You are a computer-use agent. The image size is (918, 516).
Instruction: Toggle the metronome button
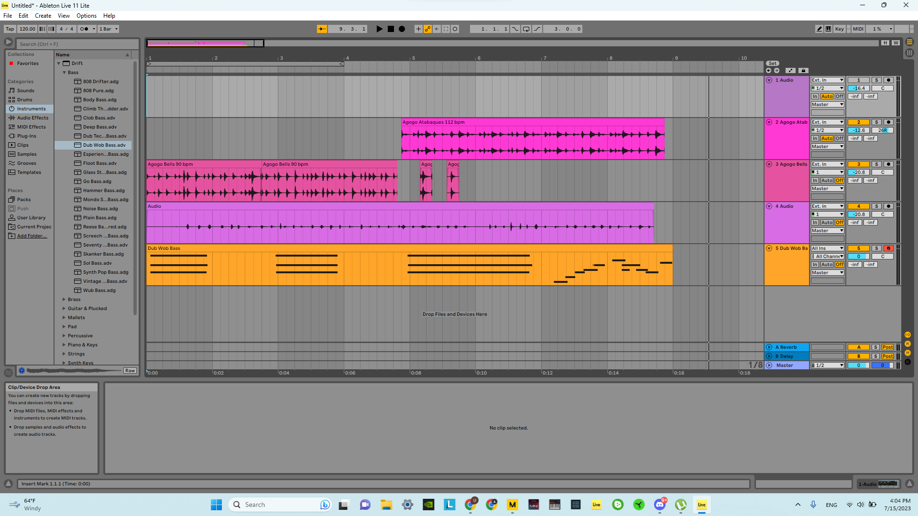pos(84,29)
